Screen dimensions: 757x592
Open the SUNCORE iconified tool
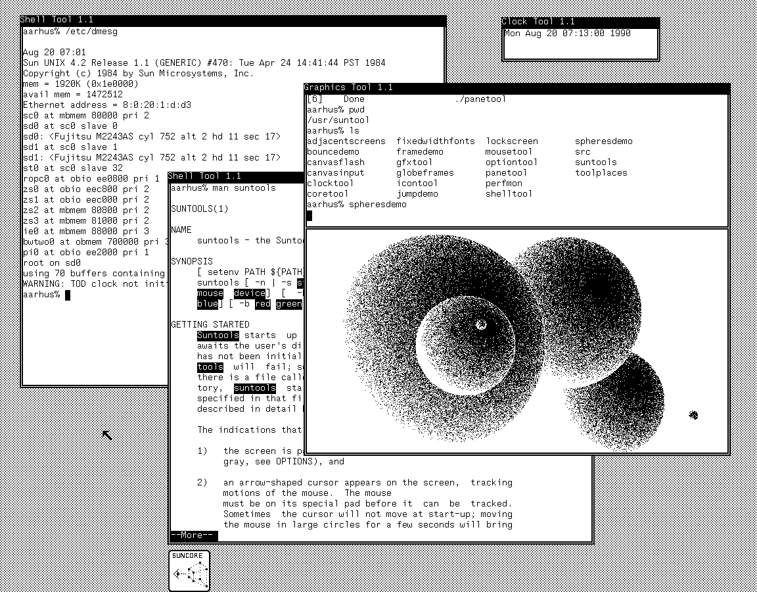pos(189,571)
